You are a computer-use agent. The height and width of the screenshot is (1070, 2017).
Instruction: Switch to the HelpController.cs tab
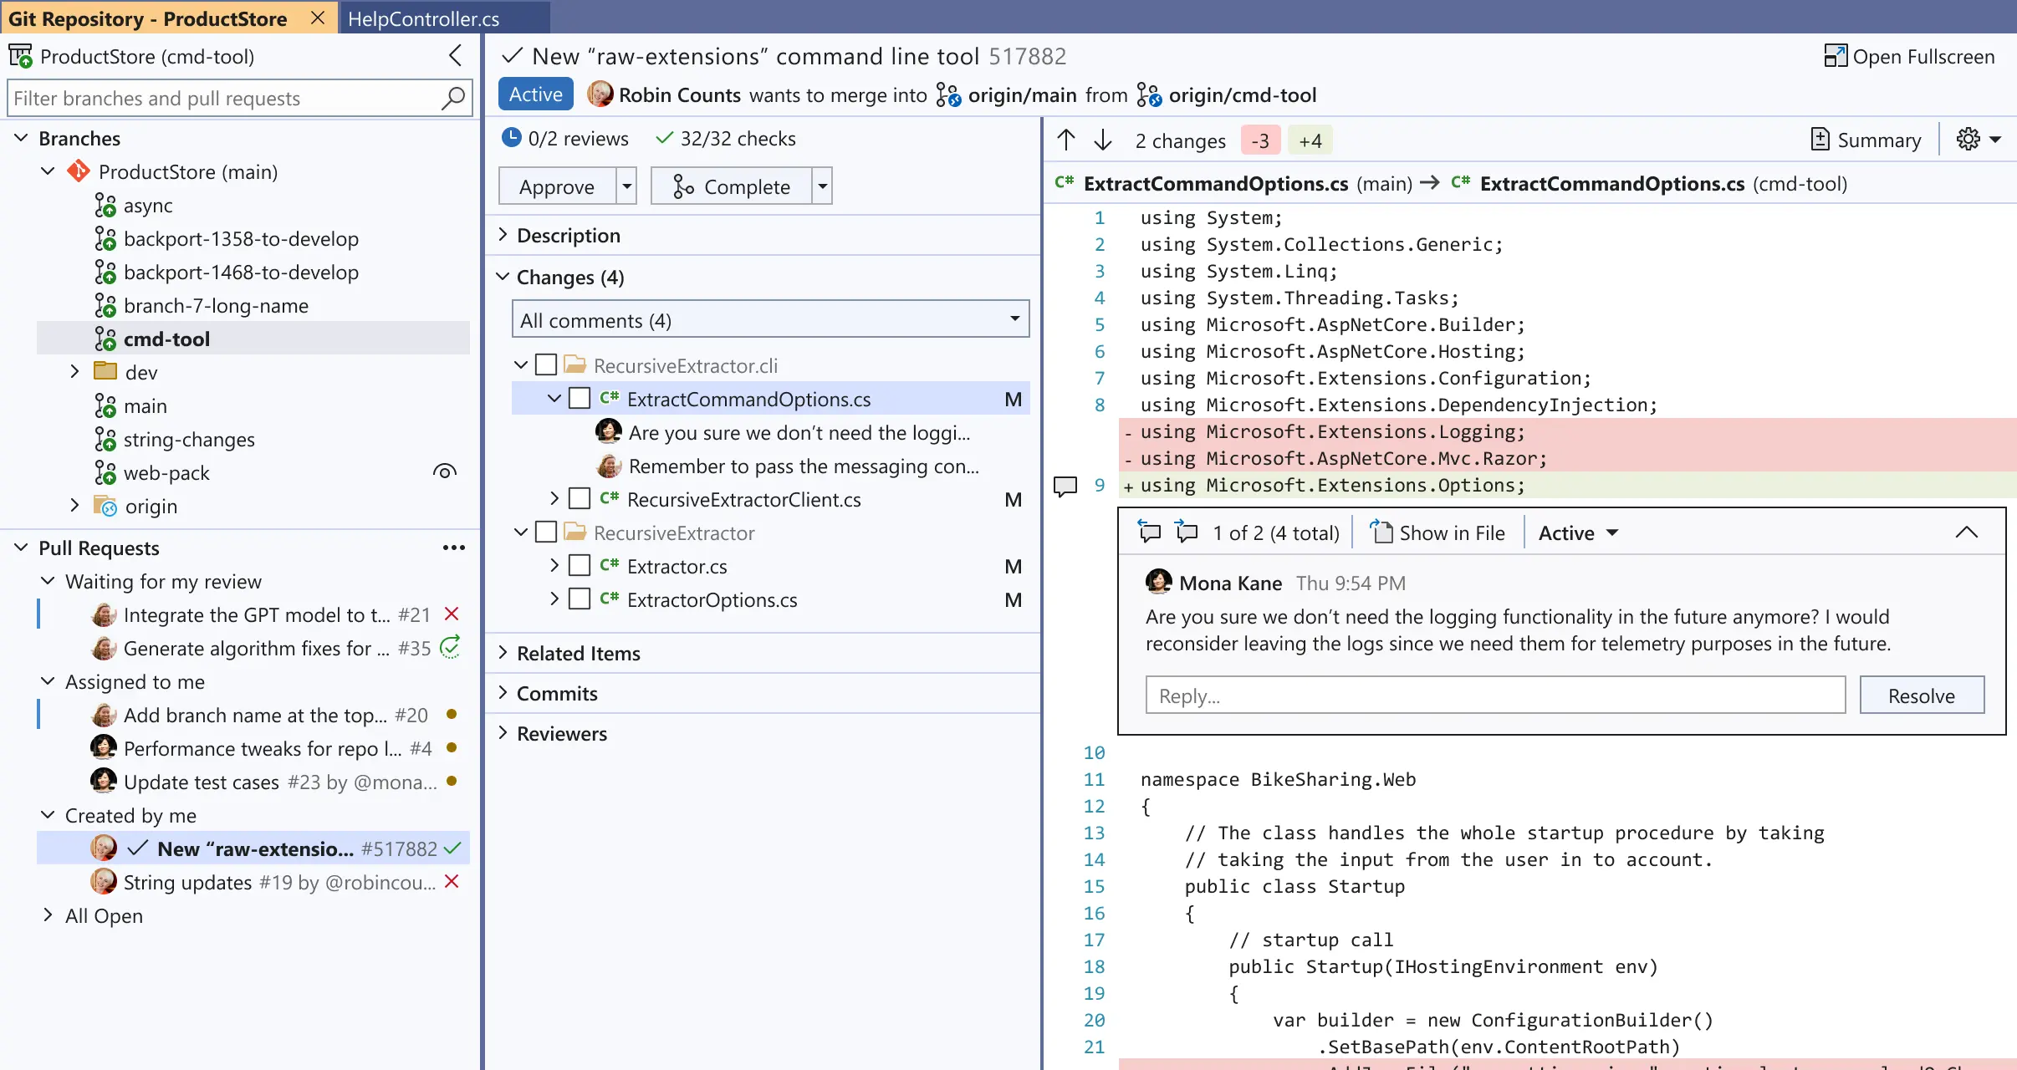[423, 18]
